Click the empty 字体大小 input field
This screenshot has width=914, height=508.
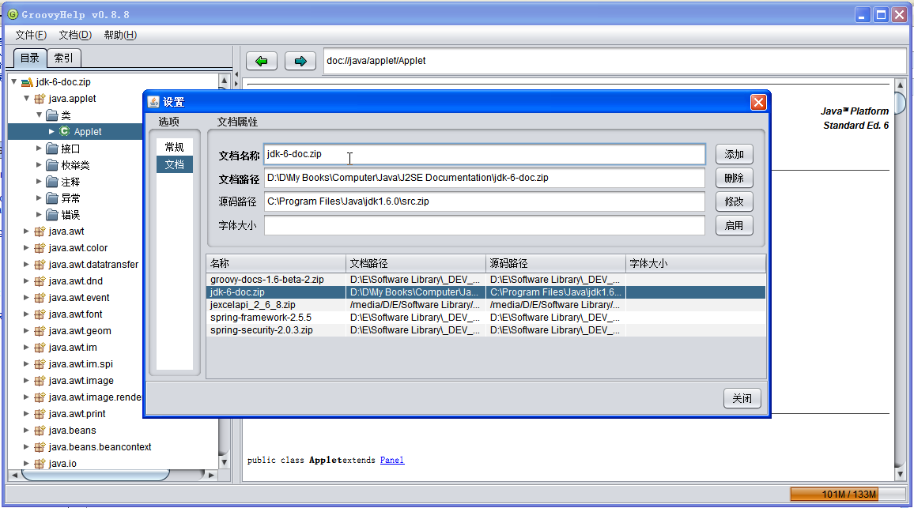[x=485, y=225]
